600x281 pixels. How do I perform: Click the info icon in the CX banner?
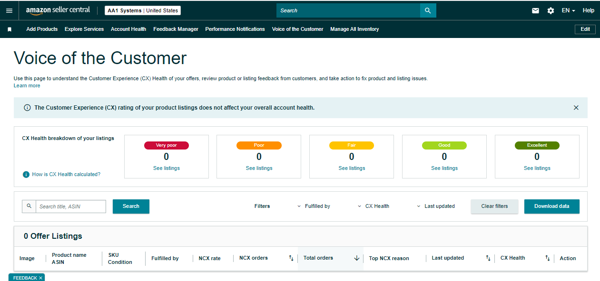tap(27, 108)
